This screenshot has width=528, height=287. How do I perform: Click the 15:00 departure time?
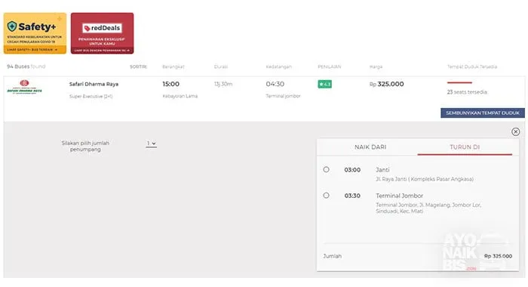click(170, 84)
